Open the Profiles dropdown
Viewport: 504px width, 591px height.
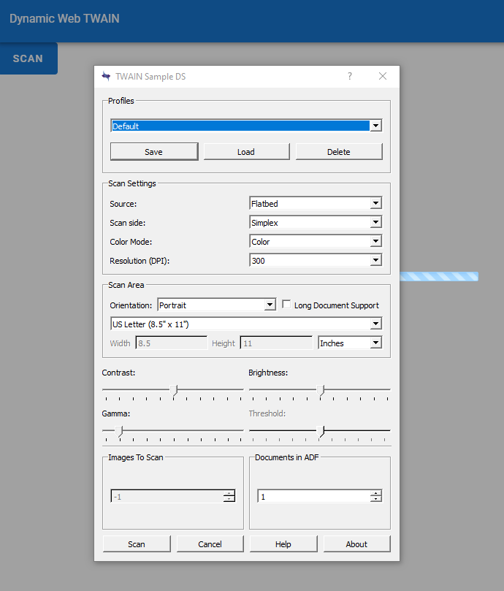(x=375, y=126)
